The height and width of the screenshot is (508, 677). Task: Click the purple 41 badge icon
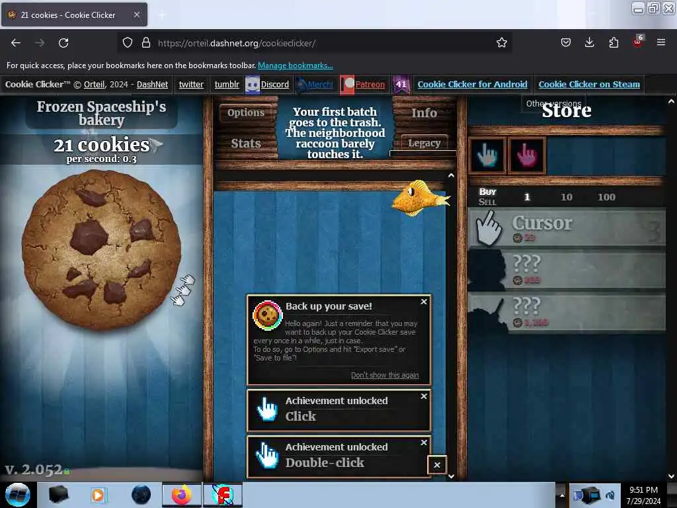click(x=401, y=84)
